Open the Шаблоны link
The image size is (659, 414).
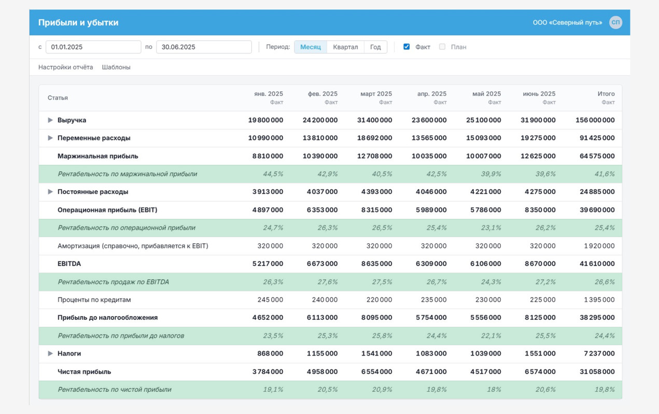pos(116,67)
